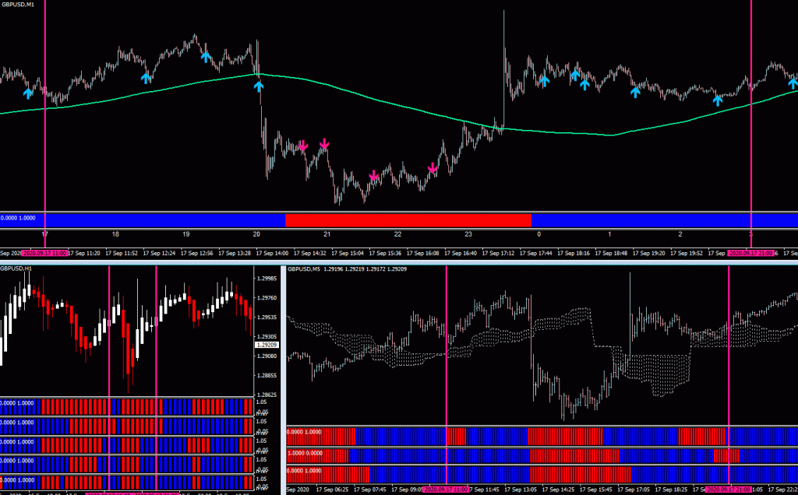Click the pink 2020.09.17 11:00 label on M5 time axis
This screenshot has height=495, width=798.
point(446,490)
